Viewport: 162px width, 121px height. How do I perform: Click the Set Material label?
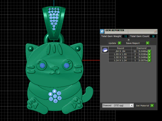(x=142, y=106)
